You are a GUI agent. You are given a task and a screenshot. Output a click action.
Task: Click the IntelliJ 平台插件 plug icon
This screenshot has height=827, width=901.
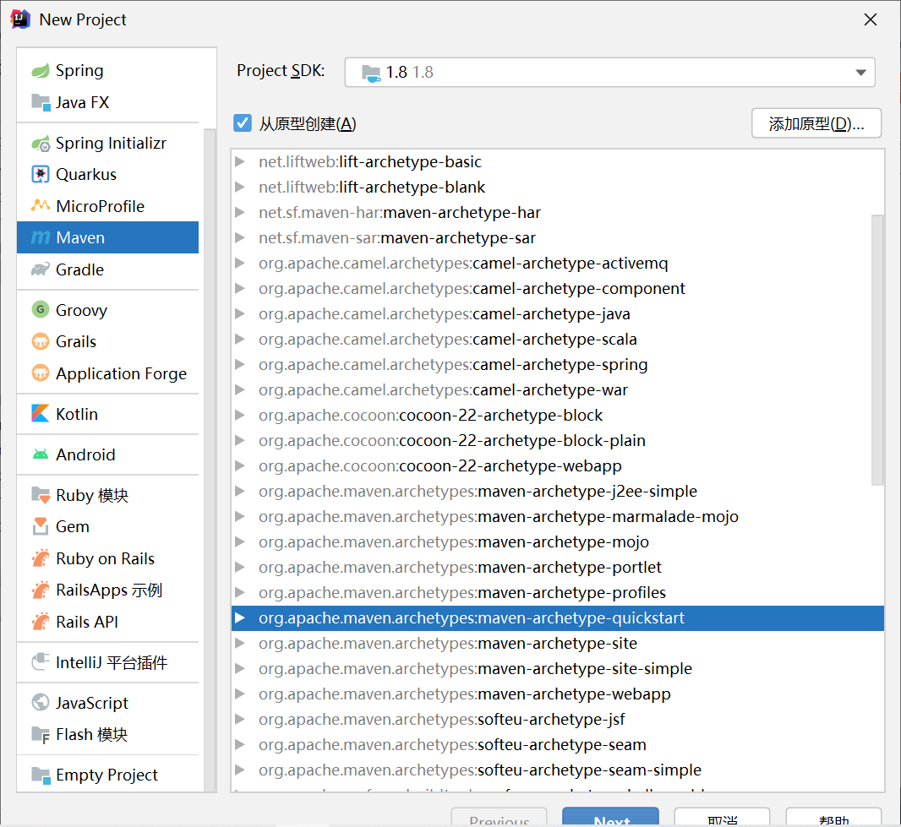tap(41, 662)
